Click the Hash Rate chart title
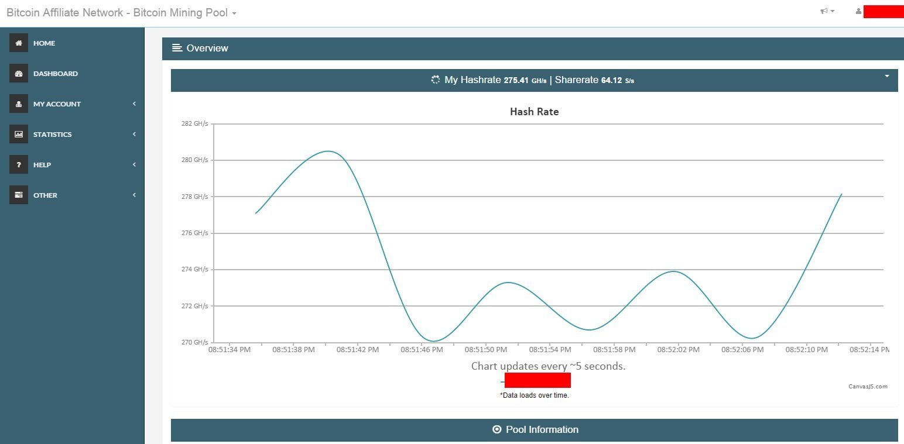Screen dimensions: 904x444 point(534,112)
